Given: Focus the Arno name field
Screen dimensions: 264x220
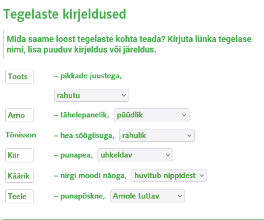Looking at the screenshot, I should pyautogui.click(x=19, y=115).
